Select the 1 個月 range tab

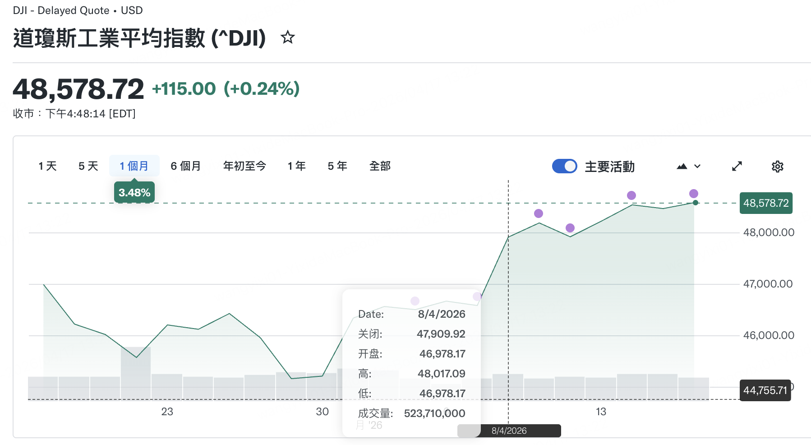[x=134, y=166]
